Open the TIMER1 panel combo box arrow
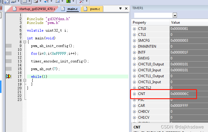 (x=175, y=15)
